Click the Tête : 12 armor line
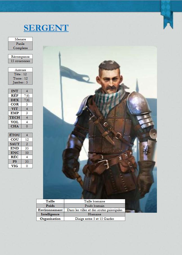Viewport: 182px width, 255px height. [20, 74]
